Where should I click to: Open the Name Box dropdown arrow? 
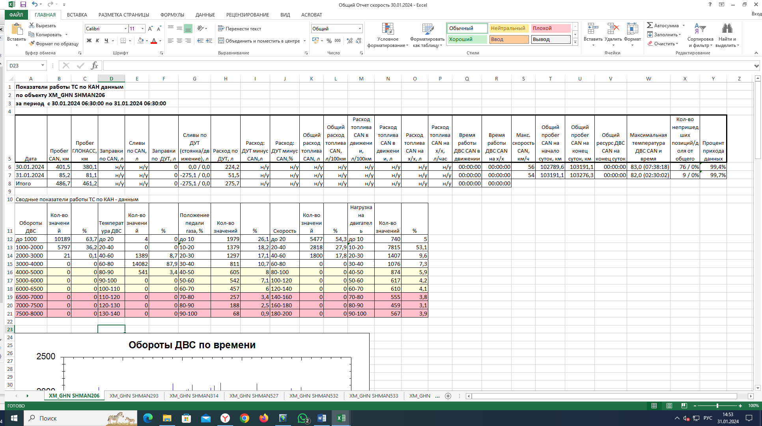pyautogui.click(x=42, y=65)
